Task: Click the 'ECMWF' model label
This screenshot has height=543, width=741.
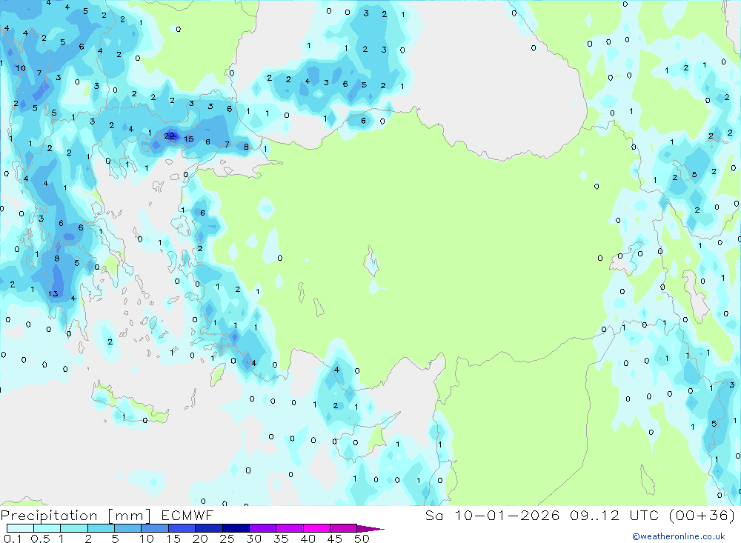Action: click(187, 516)
